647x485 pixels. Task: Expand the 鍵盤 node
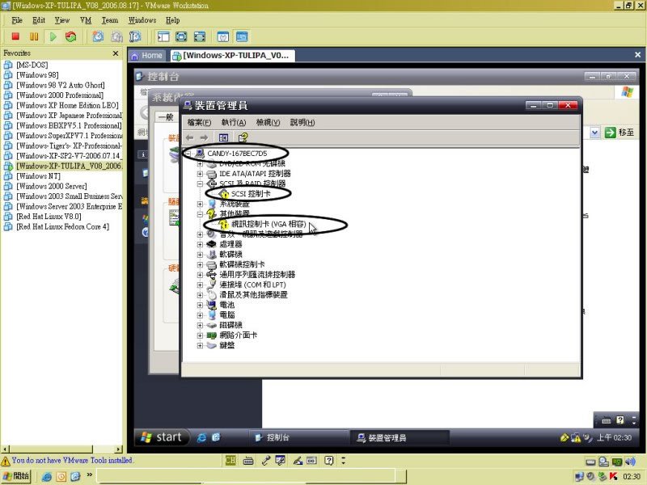(x=200, y=346)
